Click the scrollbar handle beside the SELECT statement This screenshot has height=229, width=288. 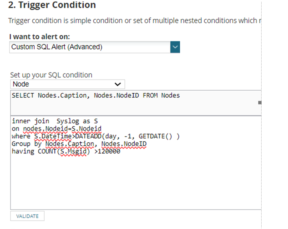pos(259,102)
